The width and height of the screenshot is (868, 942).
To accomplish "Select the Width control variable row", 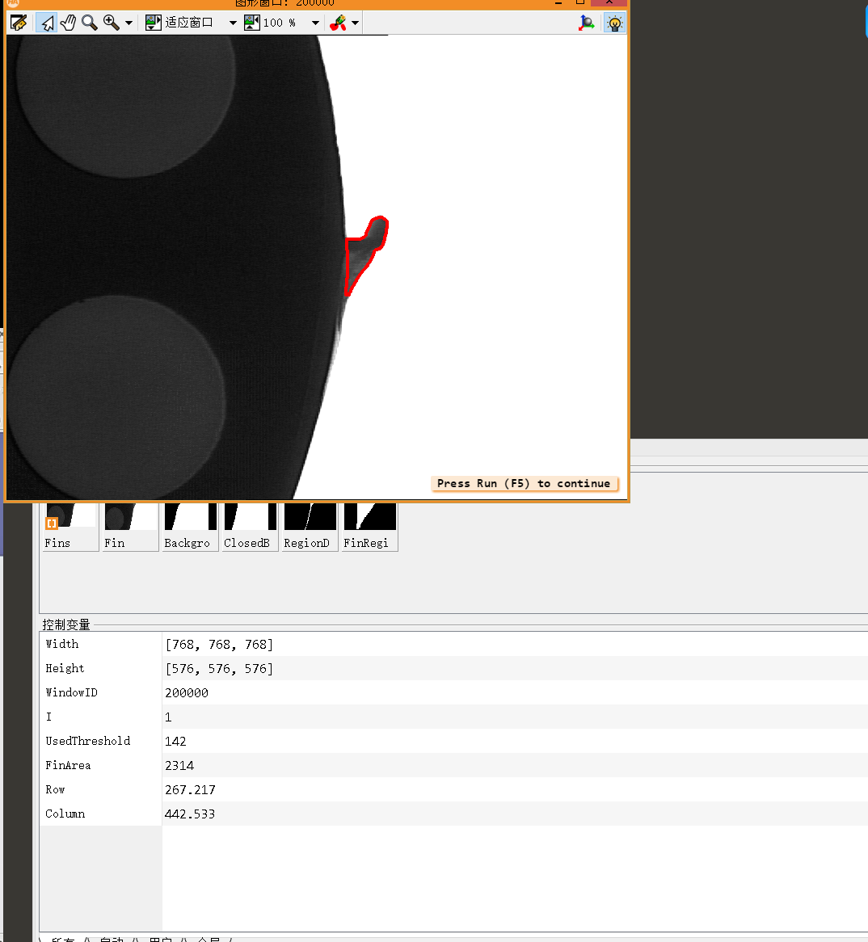I will tap(453, 644).
